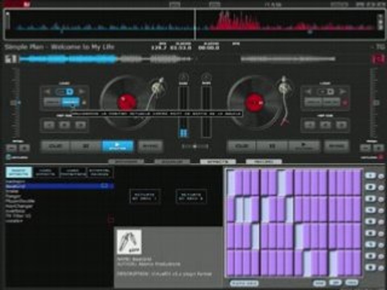Trigger hot cue 1 on right deck
Image resolution: width=387 pixels, height=290 pixels.
pyautogui.click(x=310, y=125)
